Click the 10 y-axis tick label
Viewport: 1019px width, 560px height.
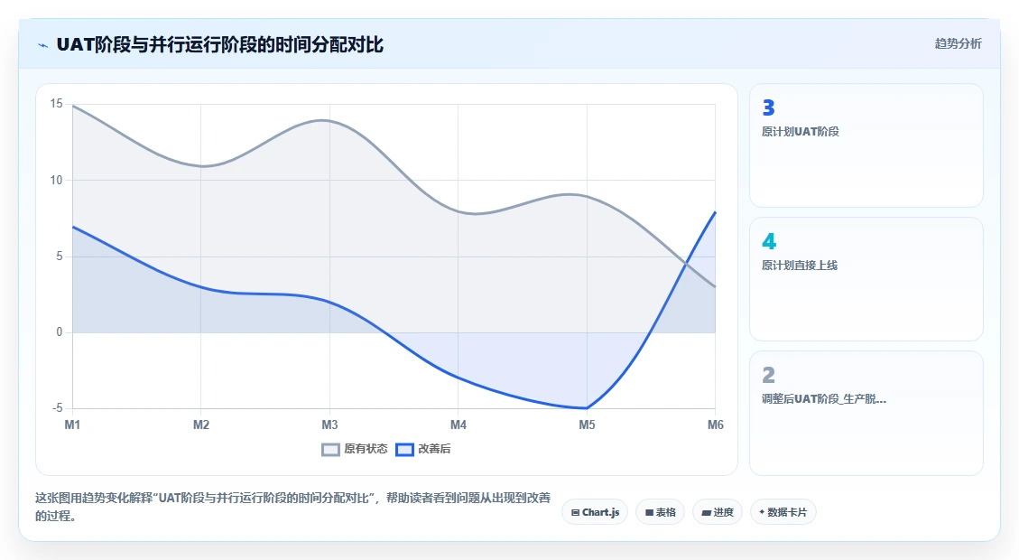click(x=57, y=180)
